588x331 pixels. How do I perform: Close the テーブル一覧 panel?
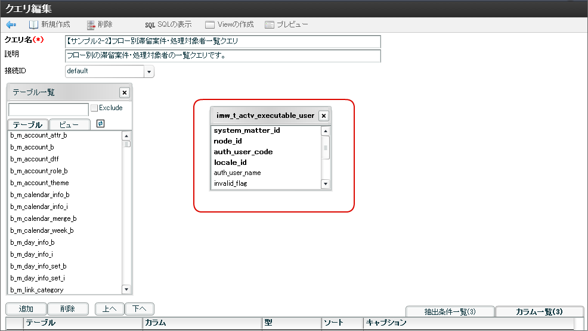[125, 92]
